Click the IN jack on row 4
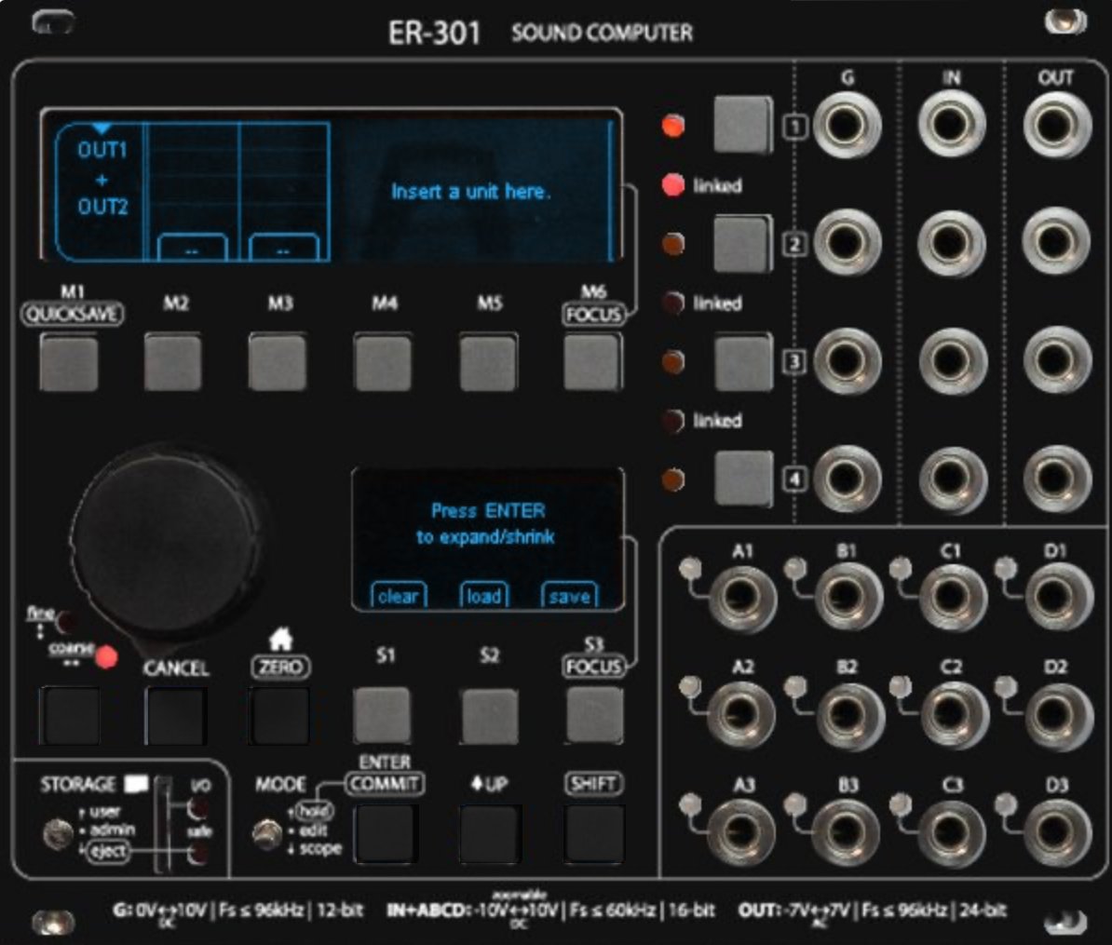Viewport: 1112px width, 945px height. click(952, 479)
